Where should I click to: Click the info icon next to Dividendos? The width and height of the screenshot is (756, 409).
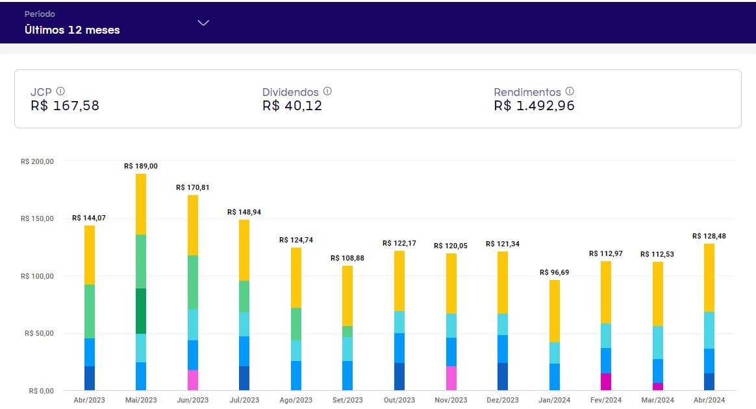(327, 92)
